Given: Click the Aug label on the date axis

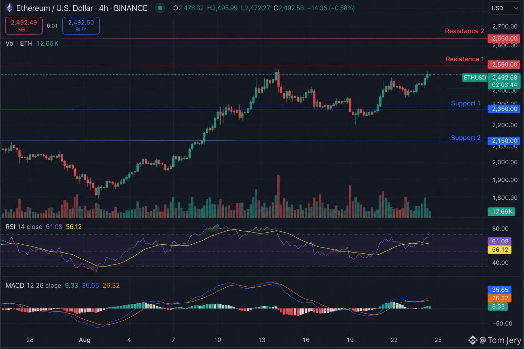Looking at the screenshot, I should 85,340.
